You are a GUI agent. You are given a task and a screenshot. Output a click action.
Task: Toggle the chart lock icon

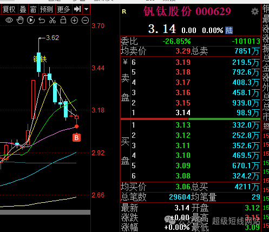(x=63, y=20)
